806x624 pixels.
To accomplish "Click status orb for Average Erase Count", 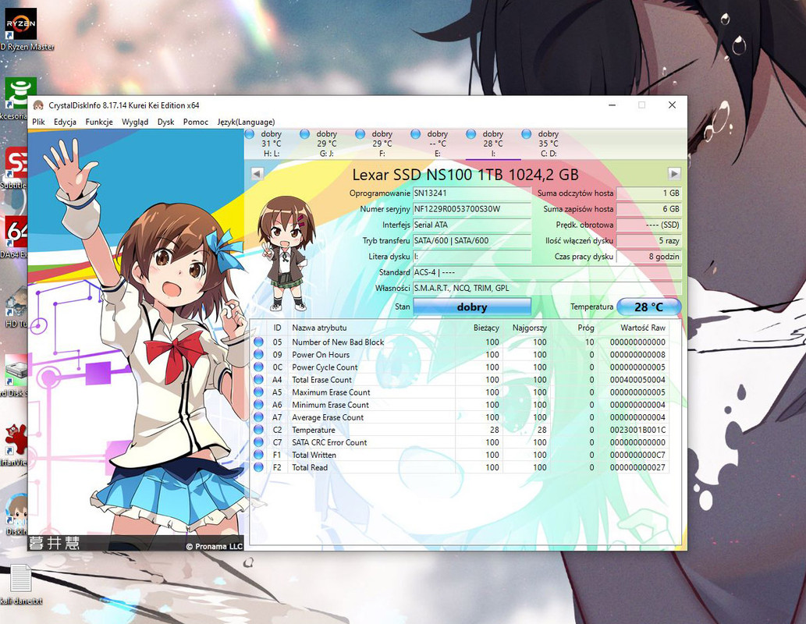I will [258, 417].
